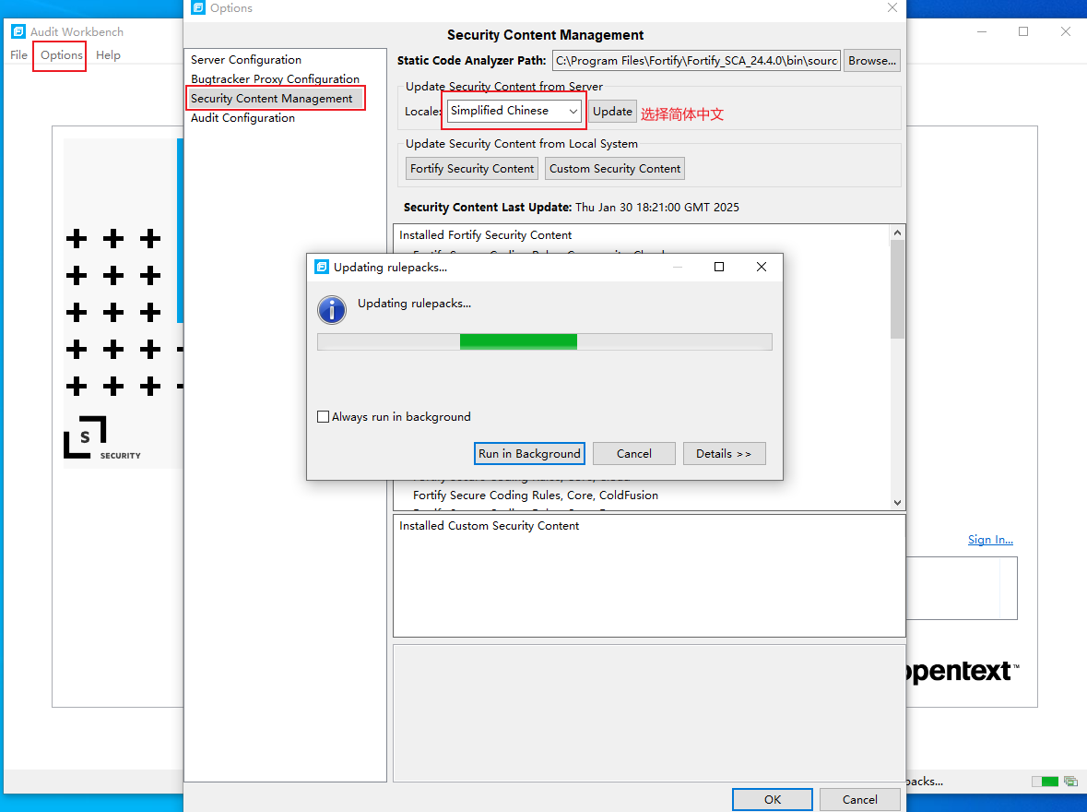Click the Custom Security Content button
The width and height of the screenshot is (1087, 812).
pyautogui.click(x=615, y=169)
